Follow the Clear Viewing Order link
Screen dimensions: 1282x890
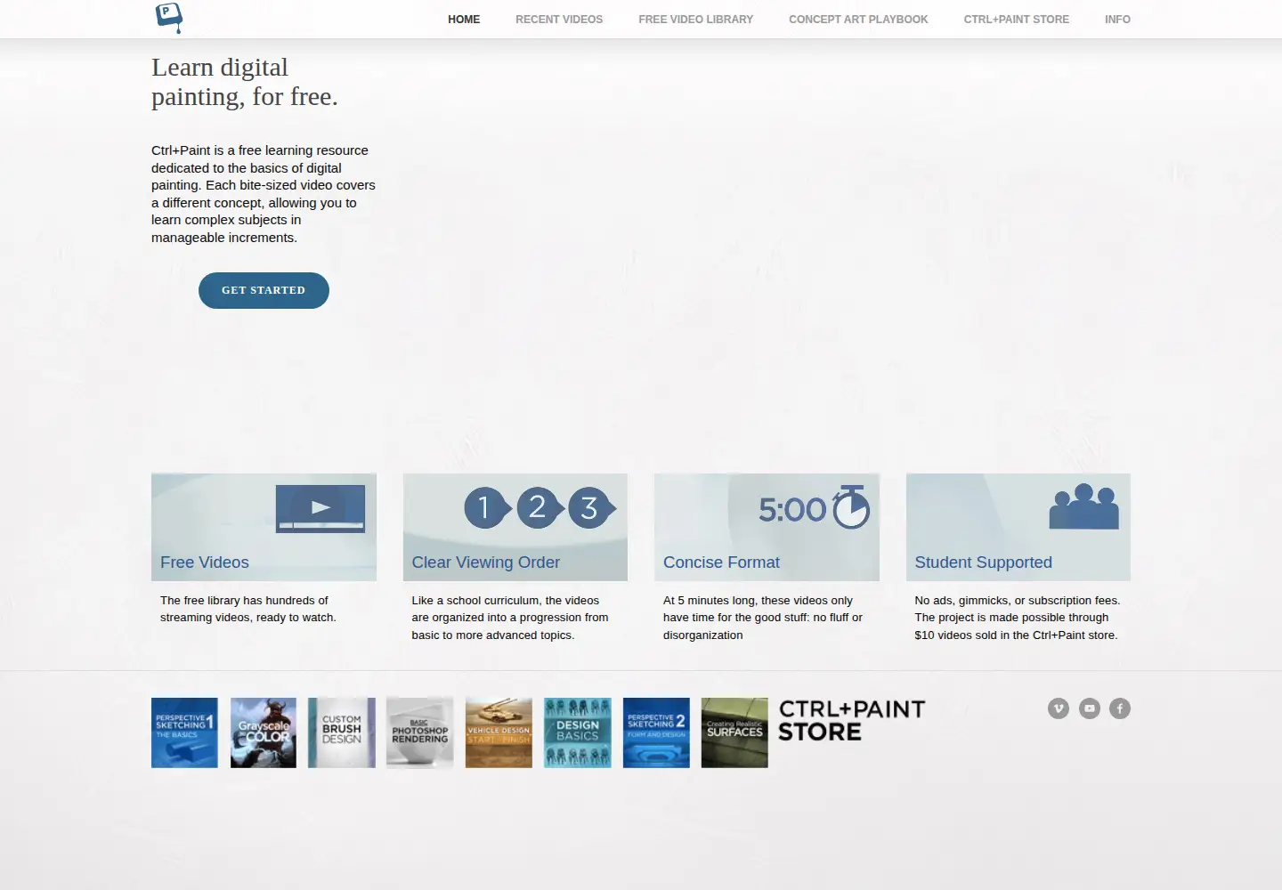[486, 562]
